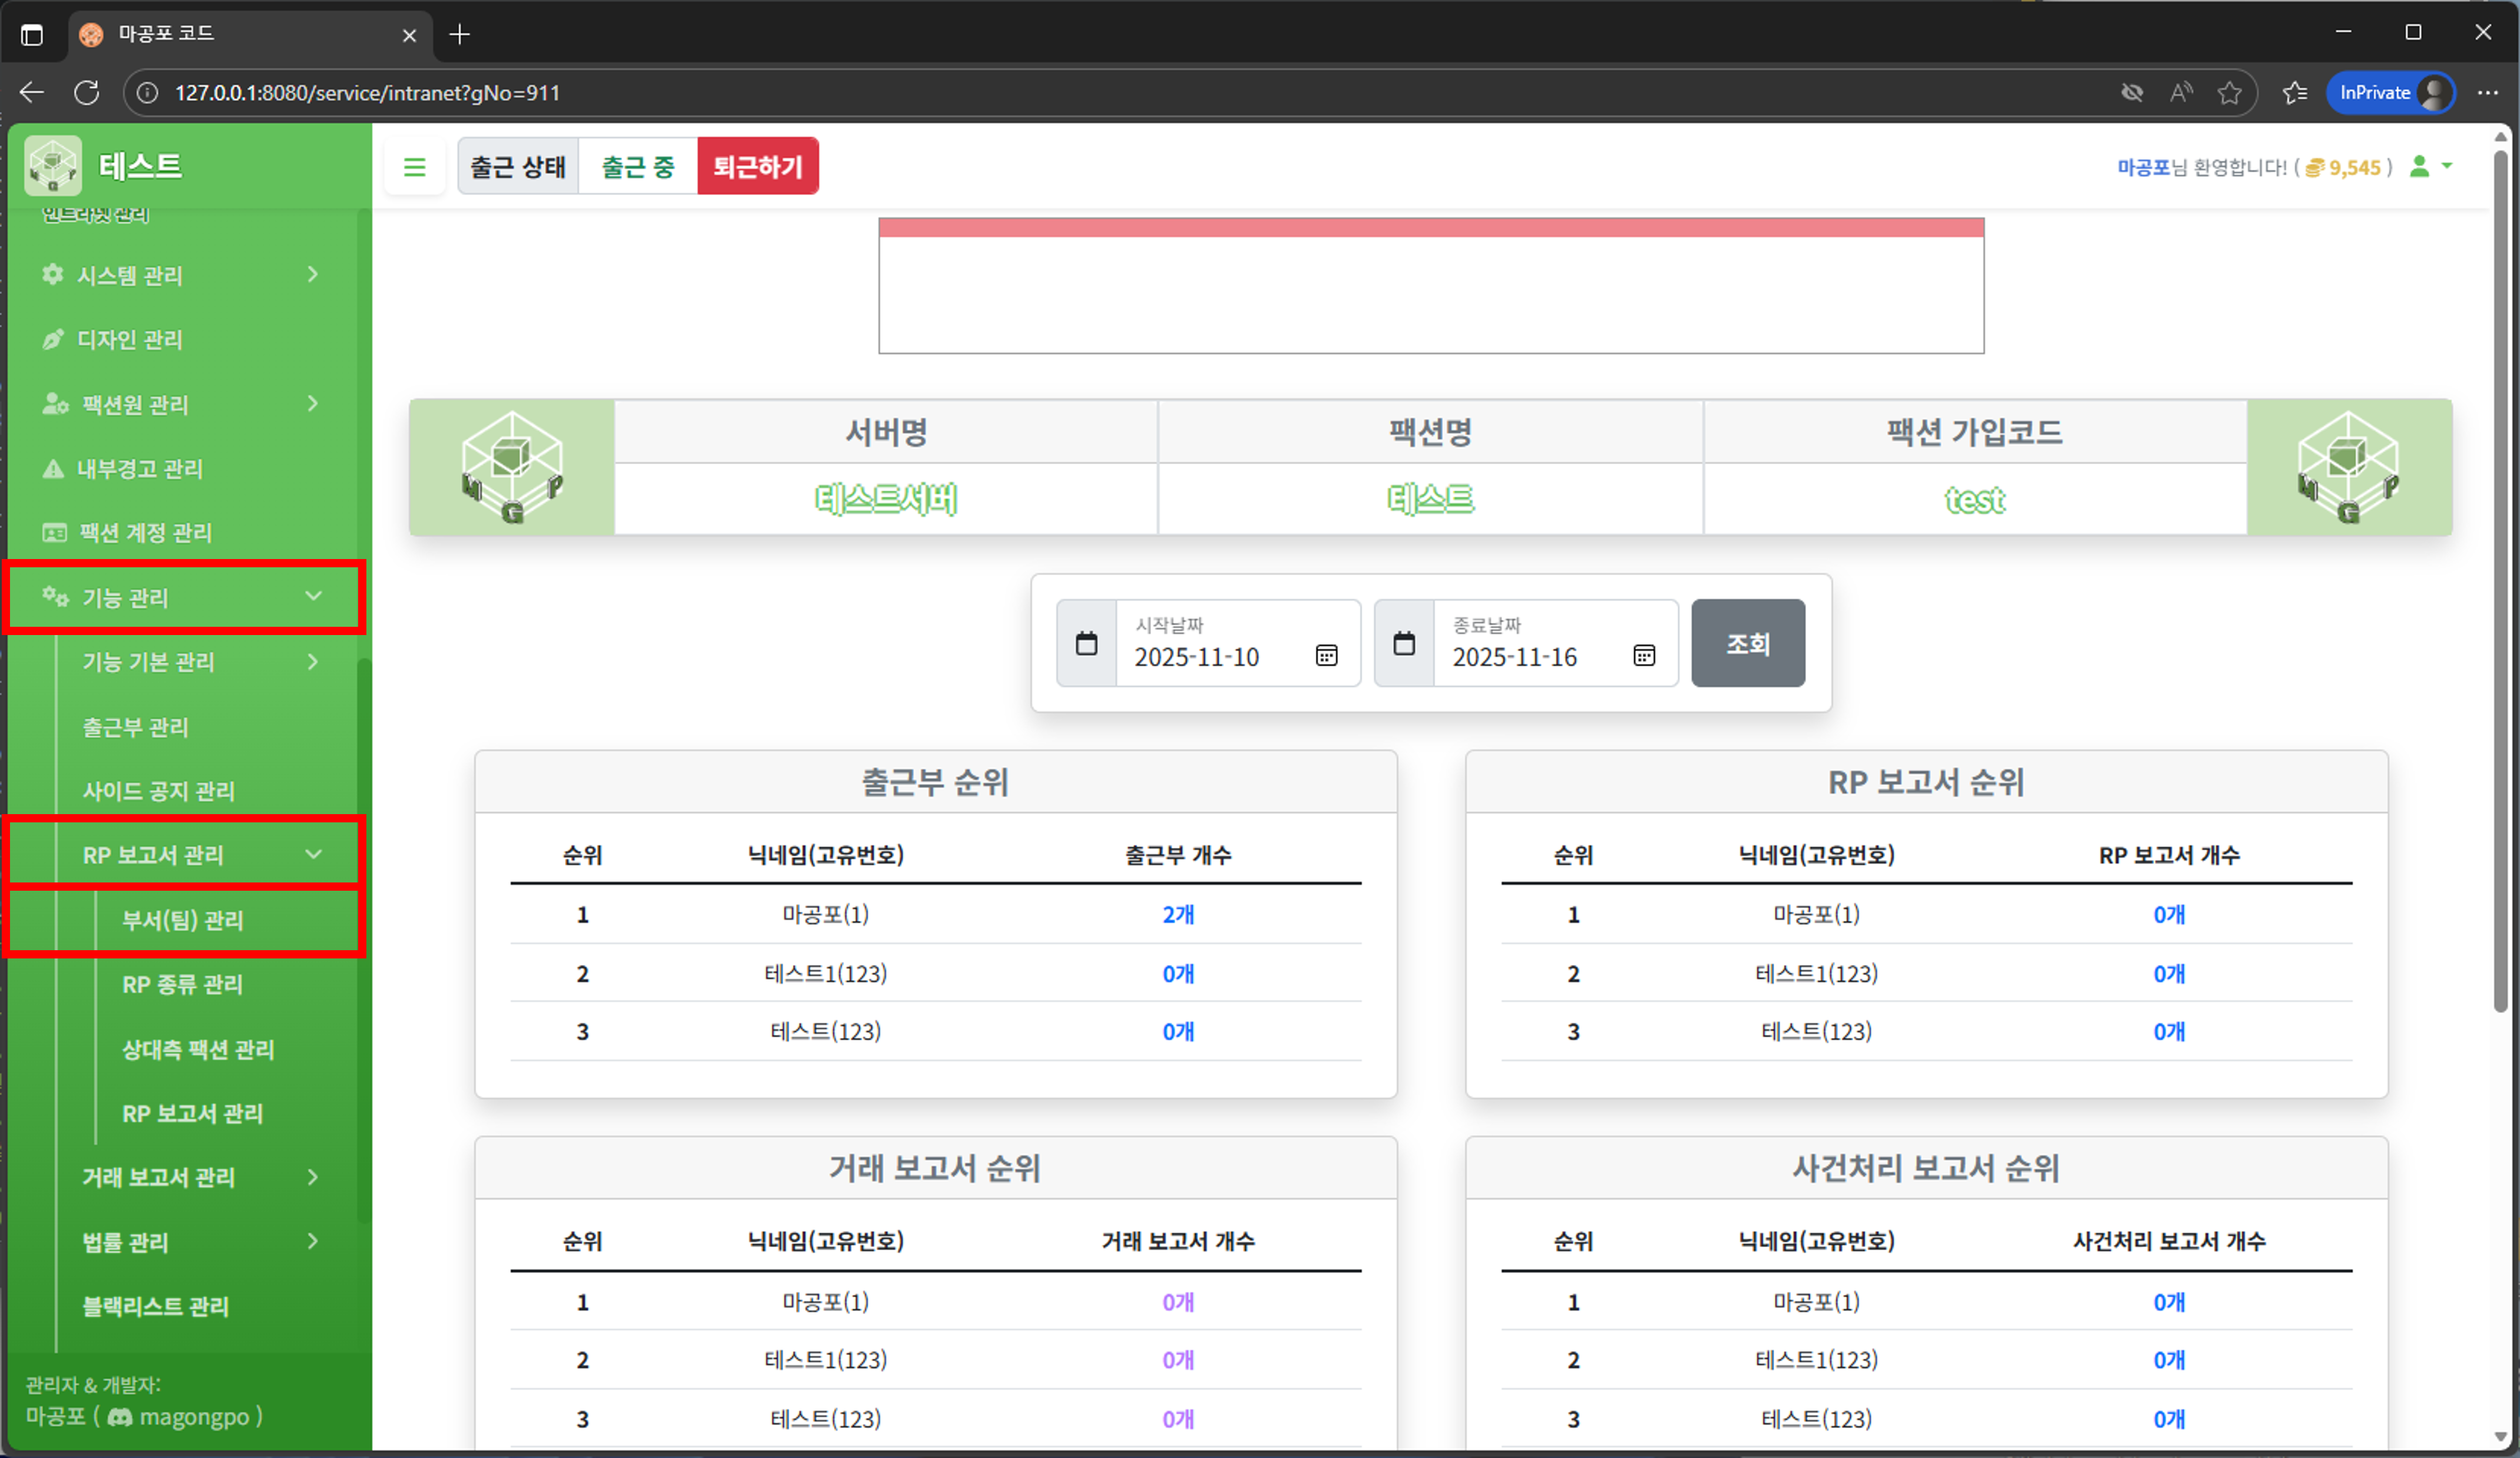Viewport: 2520px width, 1458px height.
Task: Open the account dropdown arrow beside profile icon
Action: pyautogui.click(x=2447, y=167)
